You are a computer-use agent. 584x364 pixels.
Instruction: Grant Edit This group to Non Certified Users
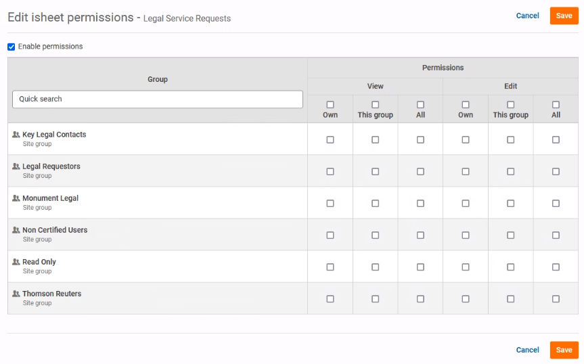point(510,235)
